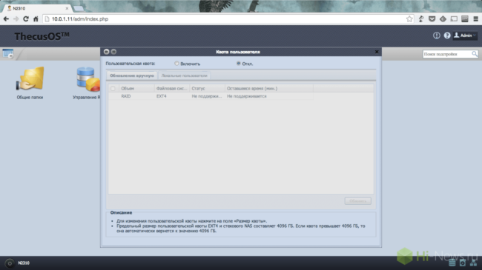This screenshot has height=270, width=482.
Task: Switch to Local users tab (Локальные пользователи)
Action: coord(184,75)
